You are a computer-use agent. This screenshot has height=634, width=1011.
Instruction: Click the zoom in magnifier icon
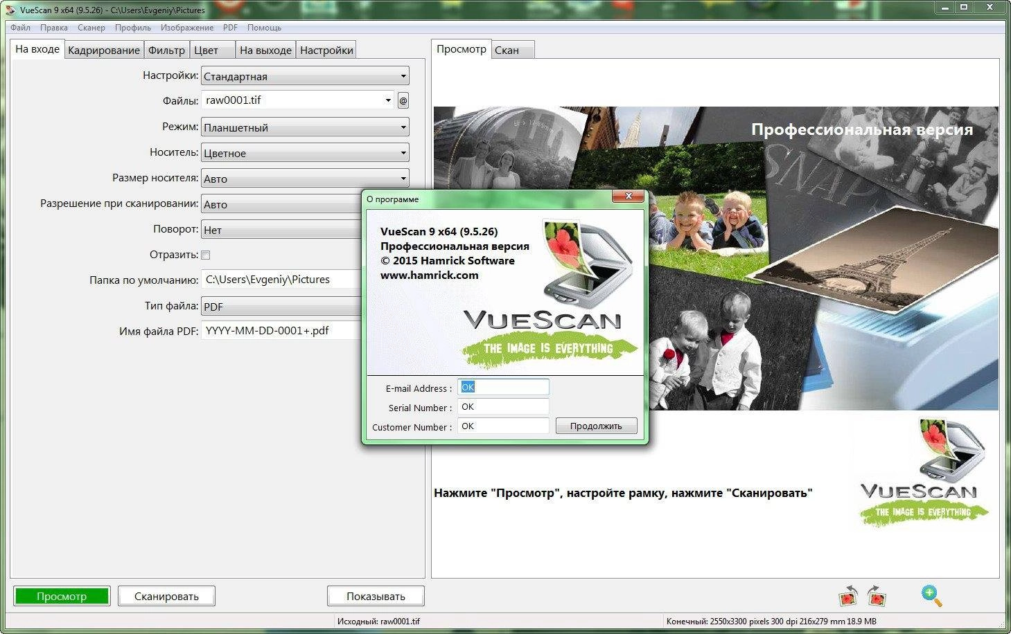pos(931,595)
